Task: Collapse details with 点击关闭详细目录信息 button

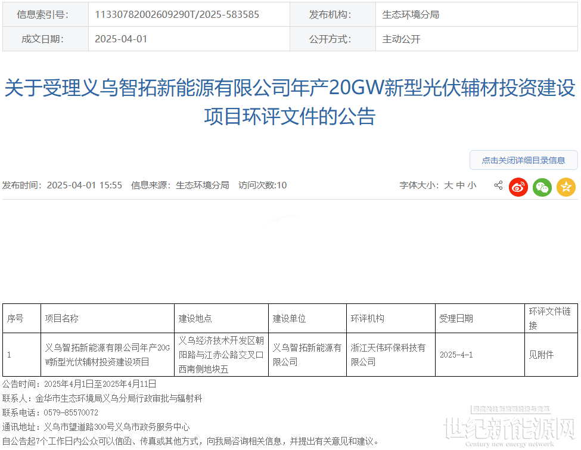Action: click(523, 160)
